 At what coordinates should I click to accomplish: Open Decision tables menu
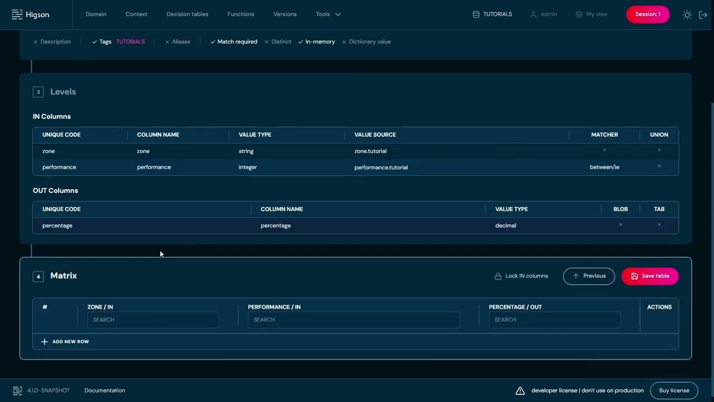[187, 15]
